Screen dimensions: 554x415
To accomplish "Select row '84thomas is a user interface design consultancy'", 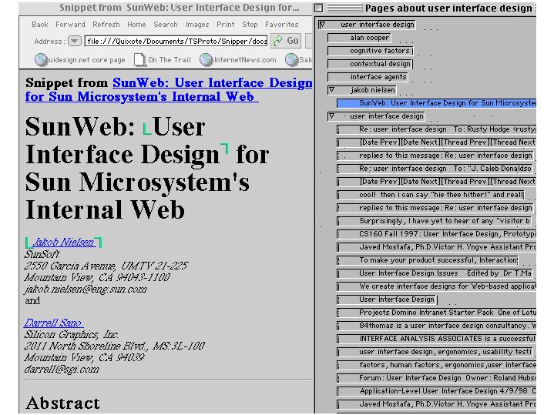I will click(x=436, y=326).
